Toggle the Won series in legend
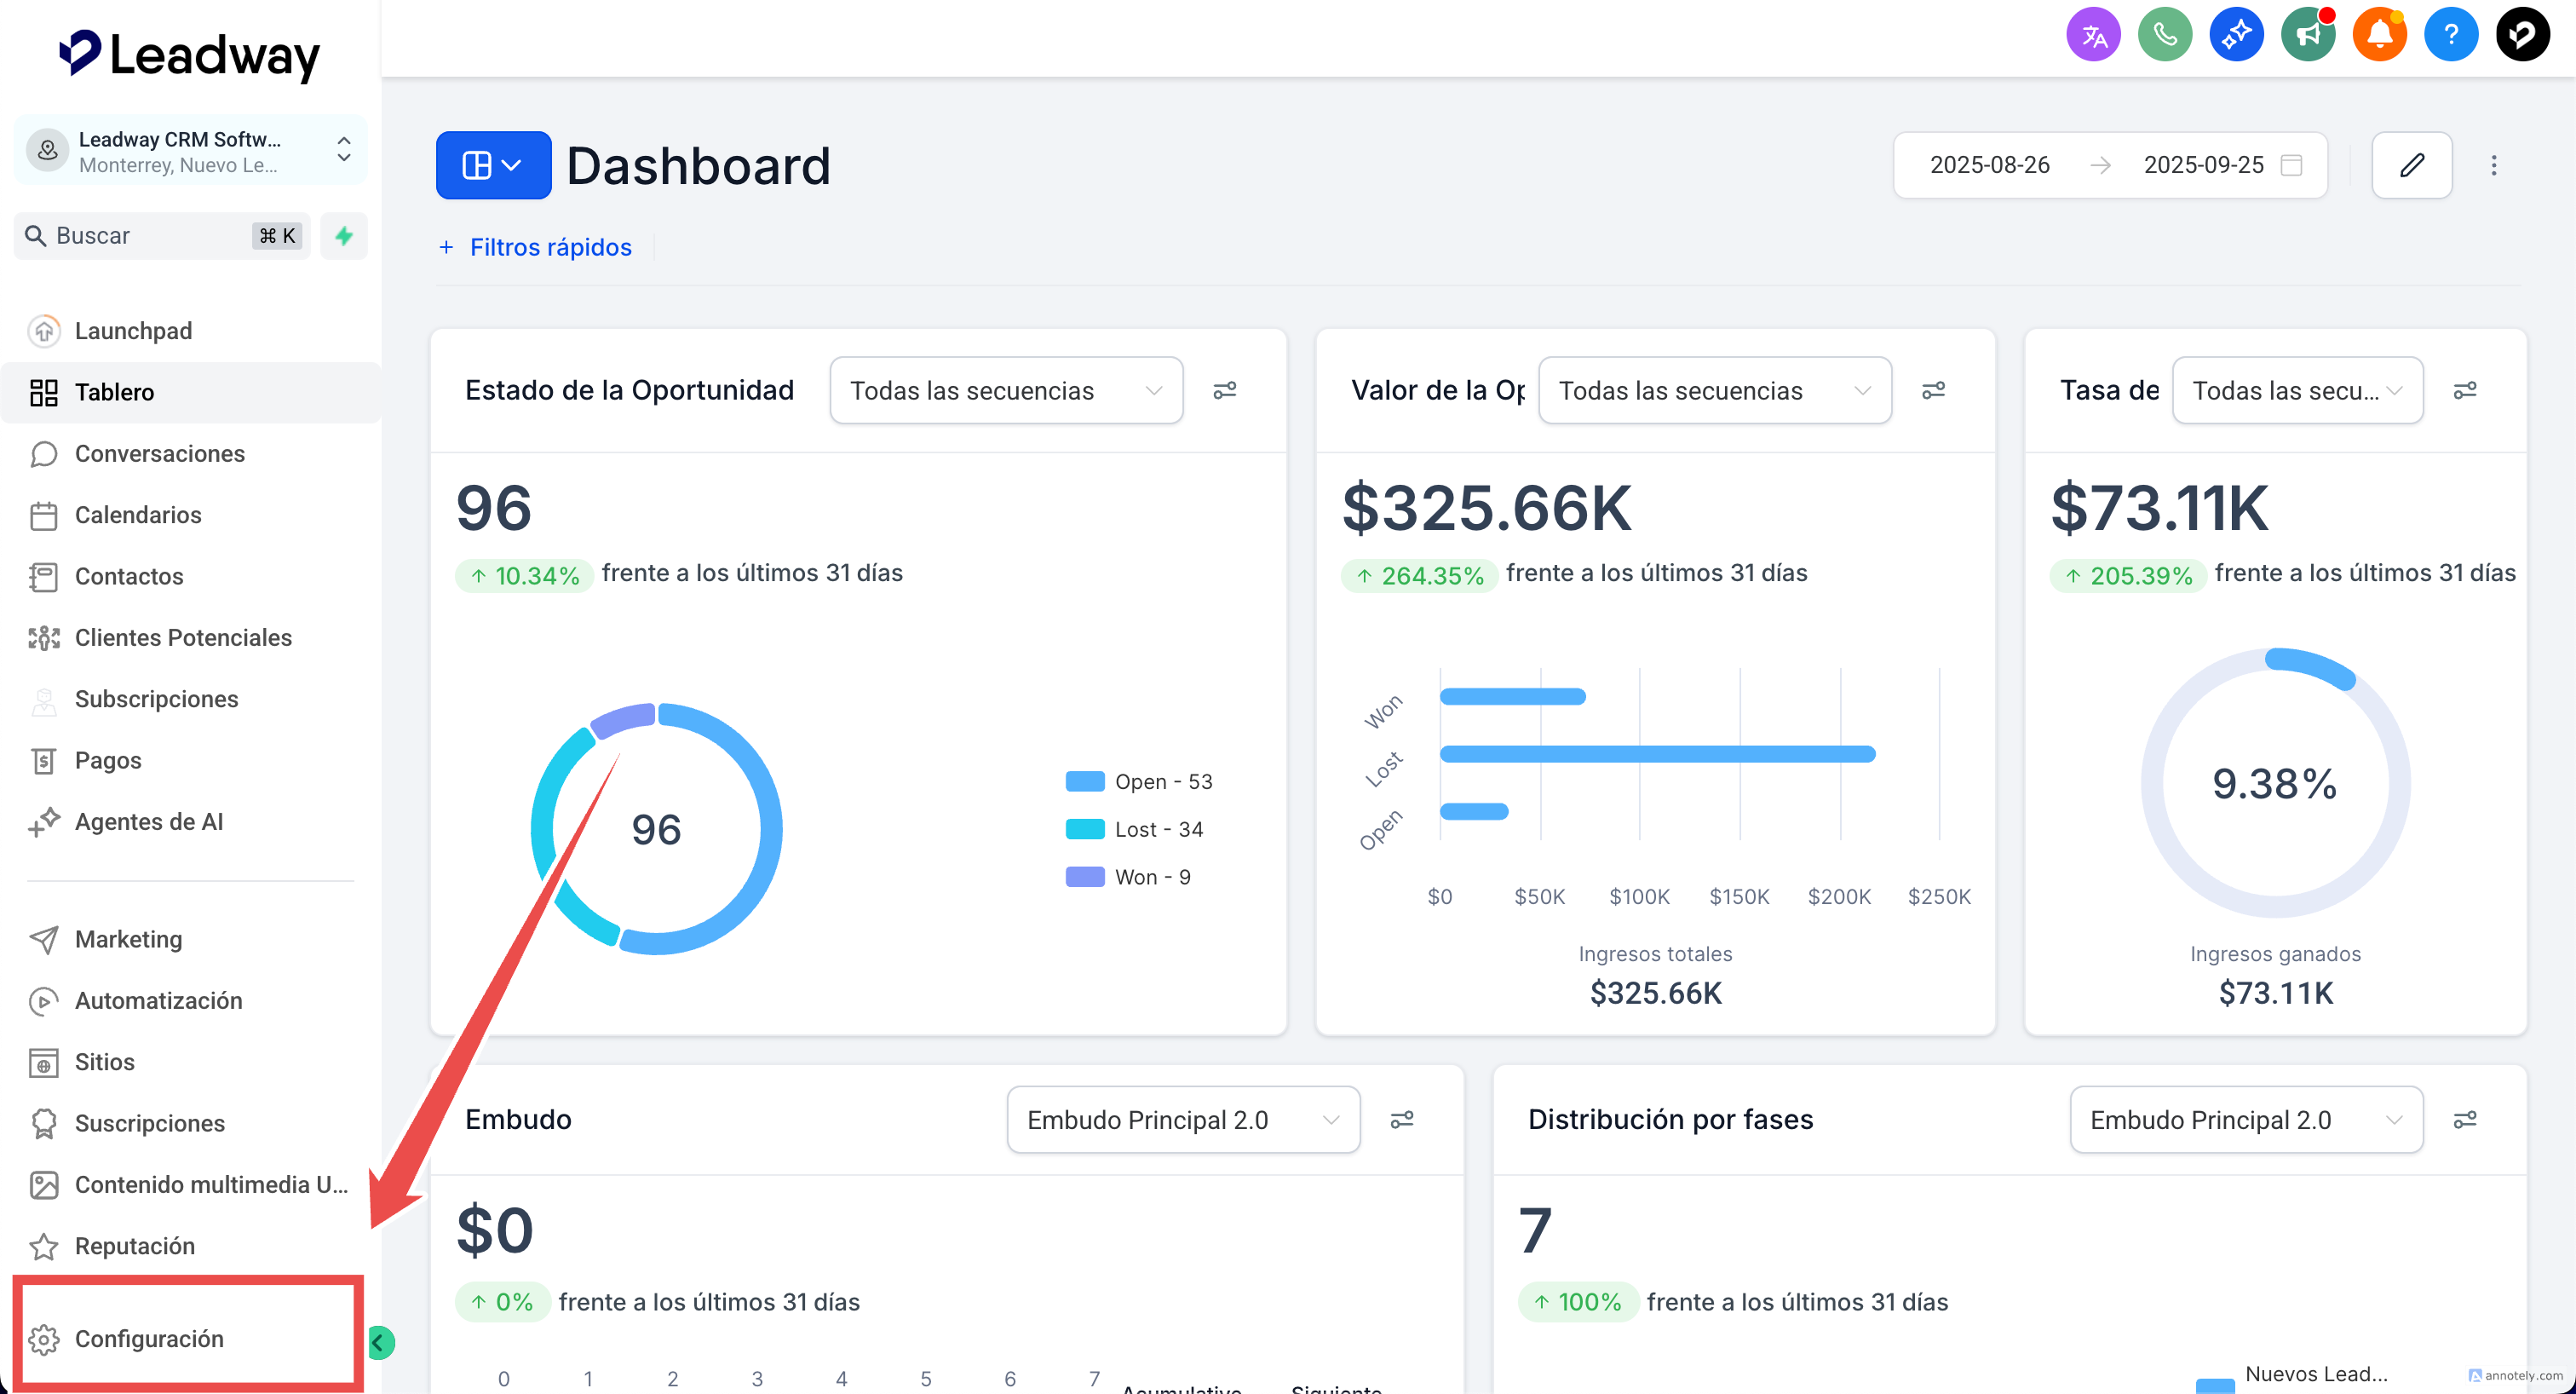2576x1394 pixels. (x=1128, y=877)
